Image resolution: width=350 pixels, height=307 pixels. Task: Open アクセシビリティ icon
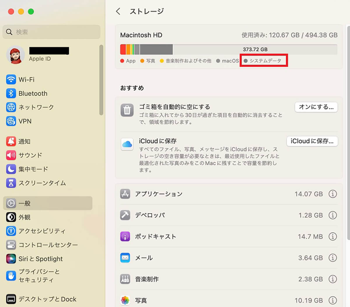[11, 231]
